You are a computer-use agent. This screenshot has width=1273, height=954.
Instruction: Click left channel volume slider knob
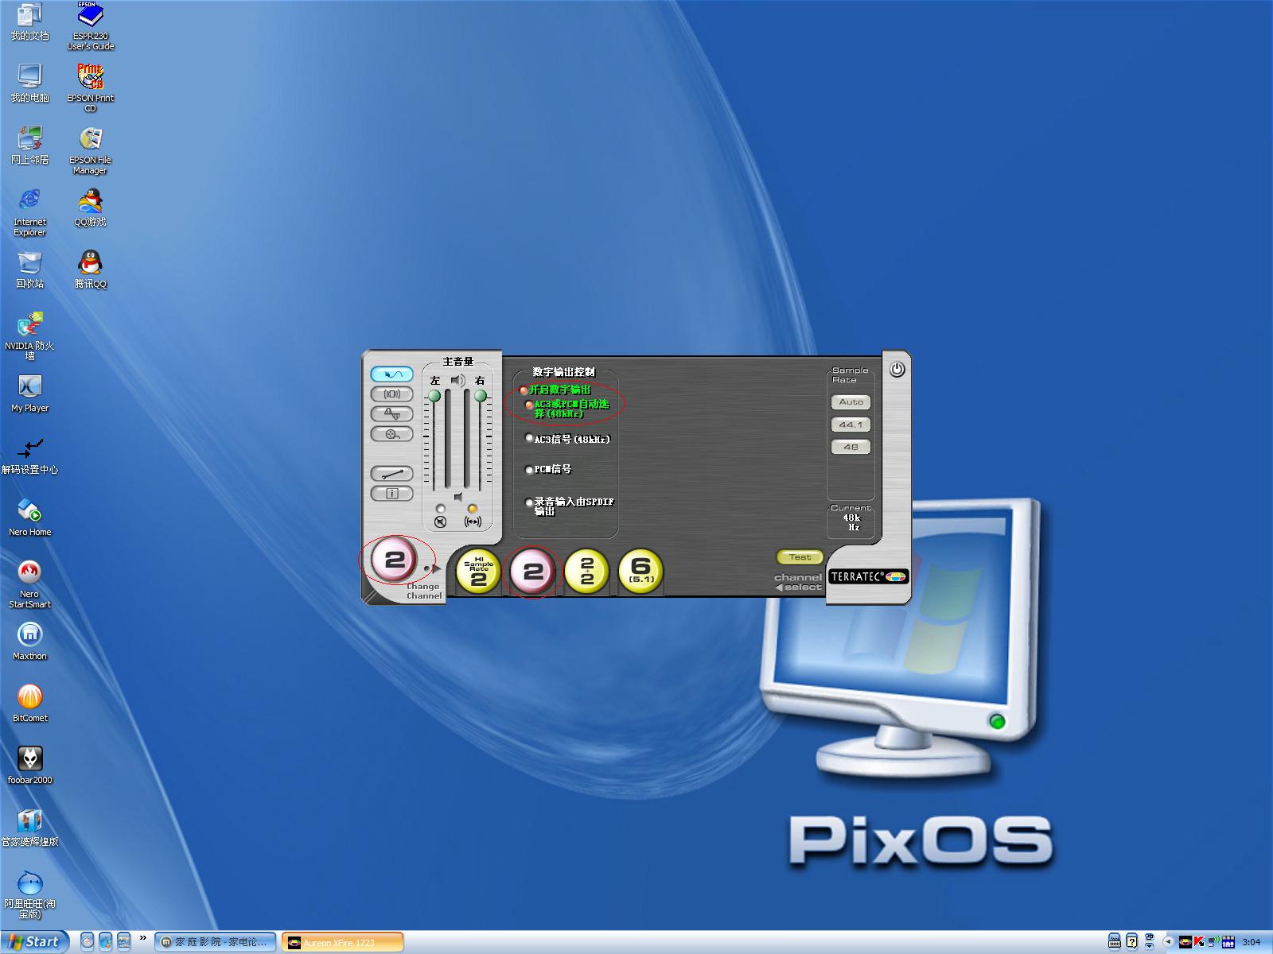434,395
